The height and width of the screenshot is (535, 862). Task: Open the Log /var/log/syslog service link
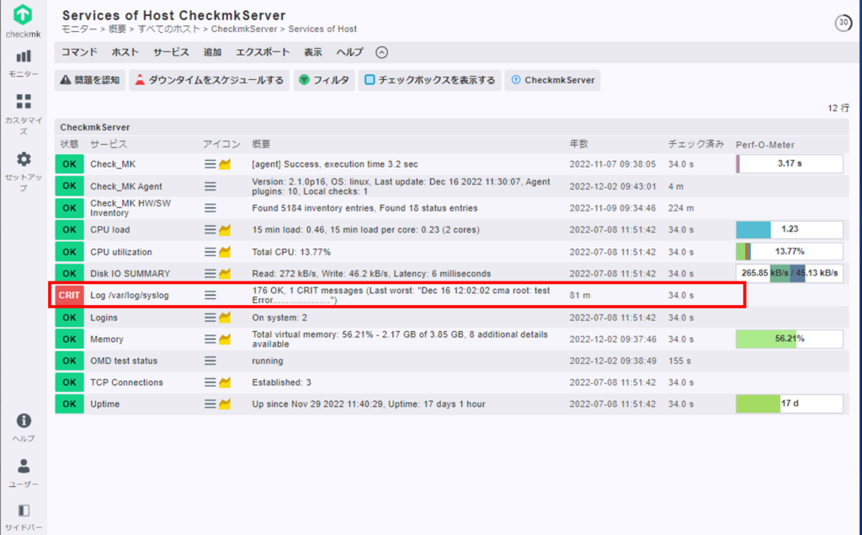point(130,296)
